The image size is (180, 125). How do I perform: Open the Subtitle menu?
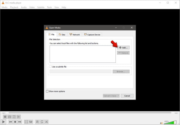[x=41, y=7]
